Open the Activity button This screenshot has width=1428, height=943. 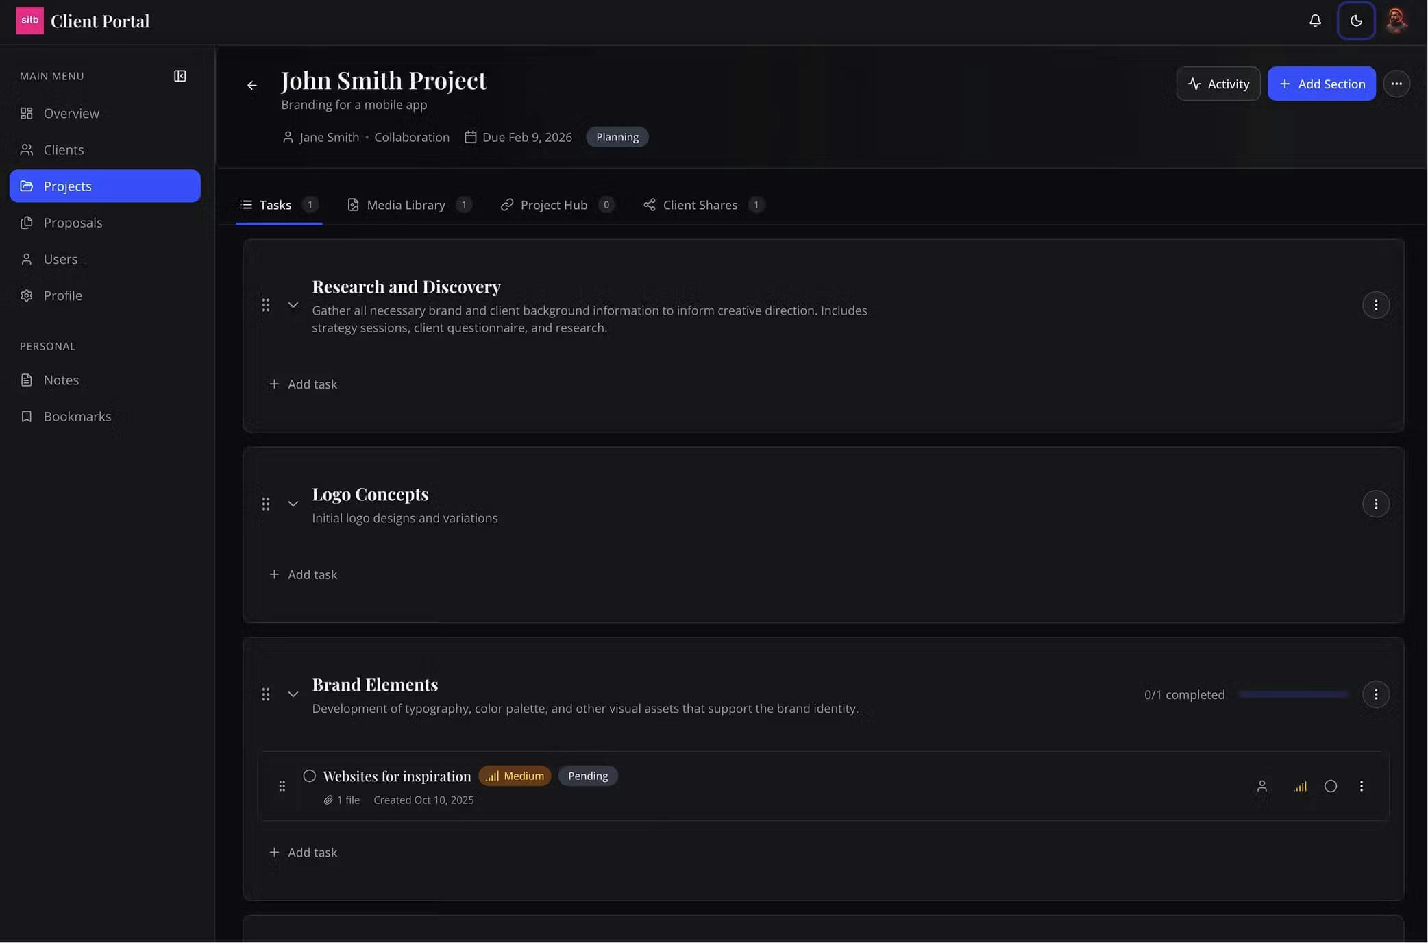point(1218,84)
